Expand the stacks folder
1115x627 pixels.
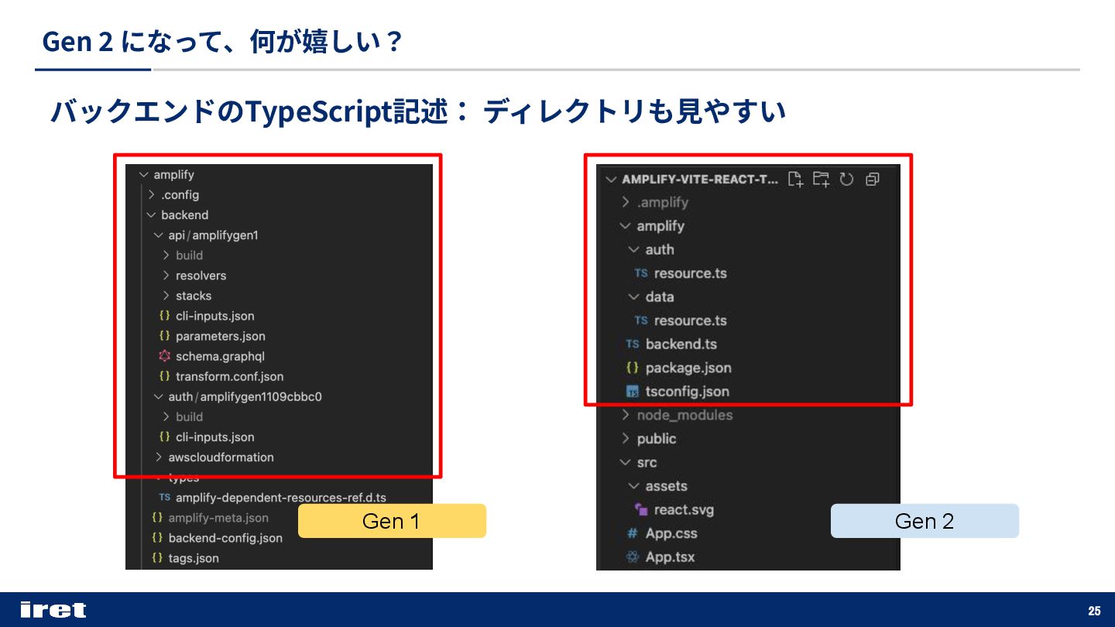(x=166, y=296)
